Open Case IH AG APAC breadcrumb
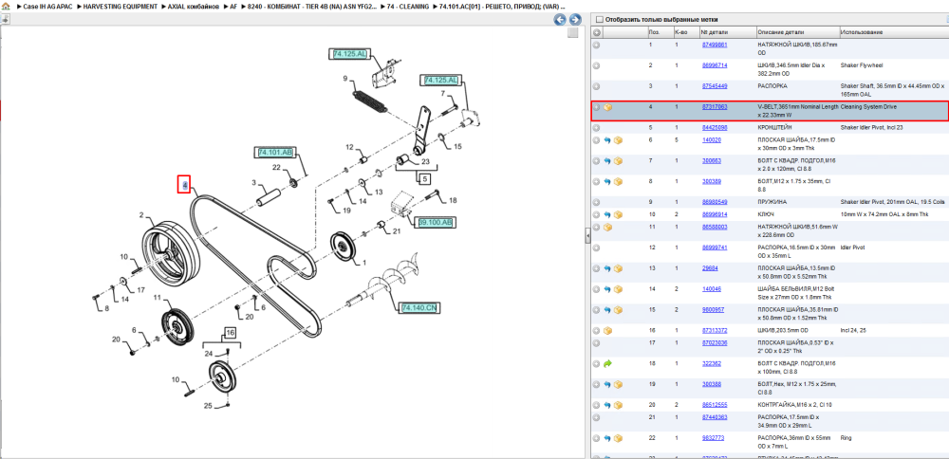Image resolution: width=949 pixels, height=459 pixels. [x=47, y=6]
